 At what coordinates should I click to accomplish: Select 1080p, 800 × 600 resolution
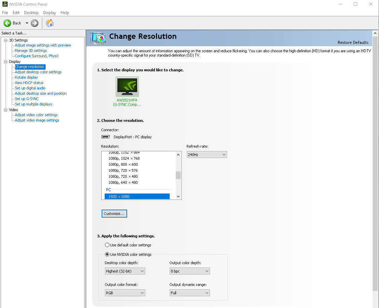coord(123,164)
